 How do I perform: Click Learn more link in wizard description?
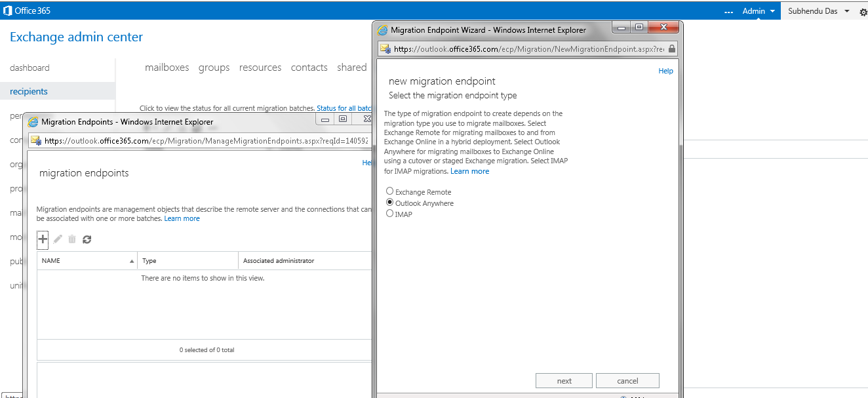(x=469, y=171)
